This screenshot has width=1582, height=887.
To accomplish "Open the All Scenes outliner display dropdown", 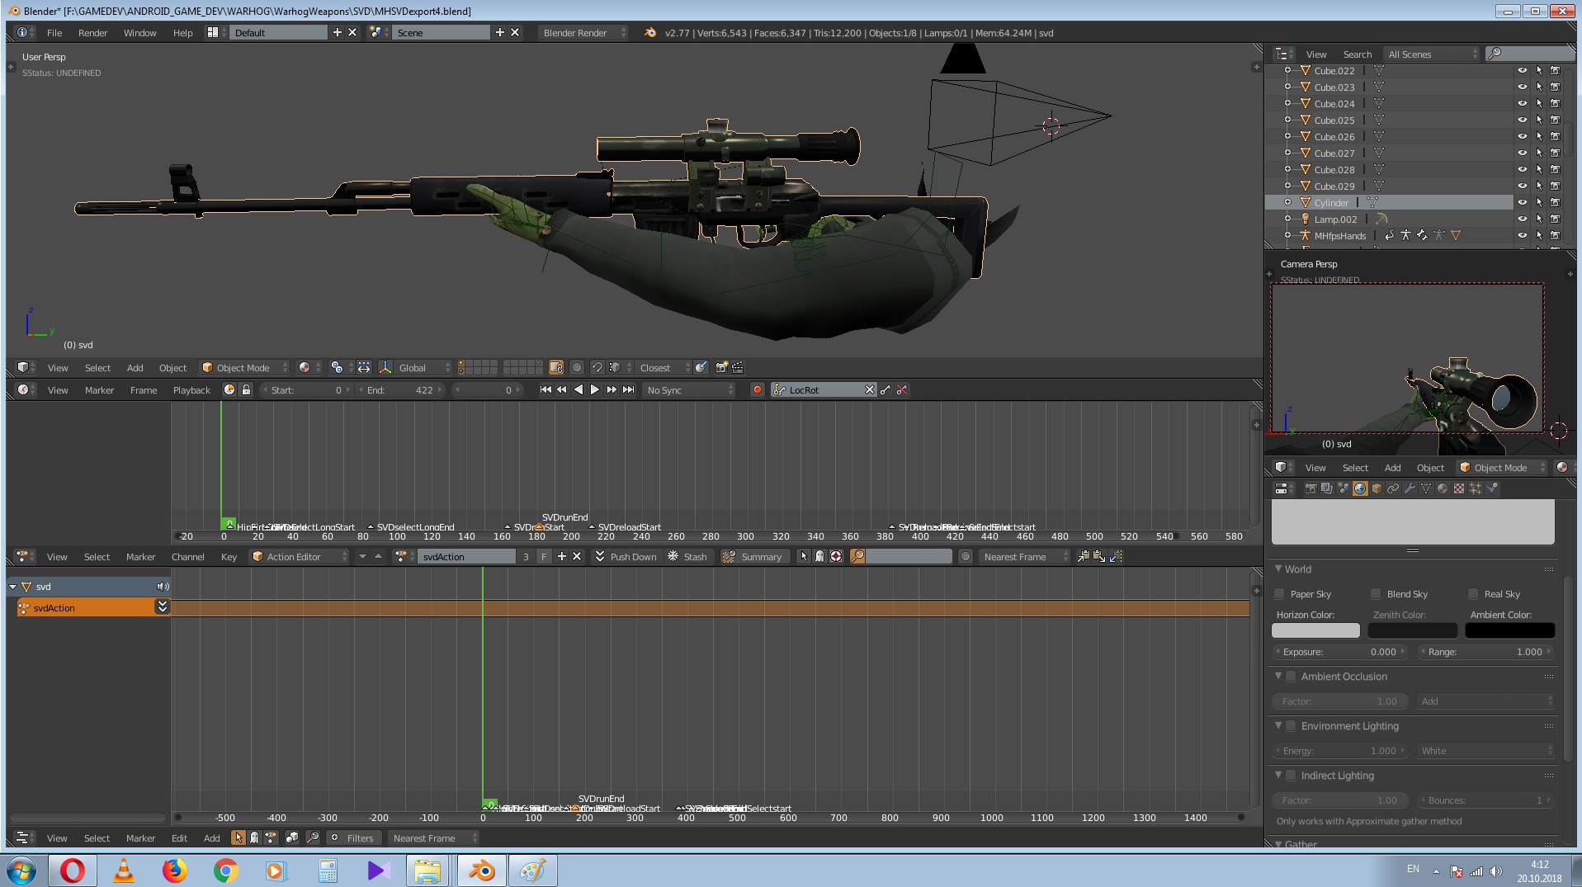I will click(x=1432, y=54).
